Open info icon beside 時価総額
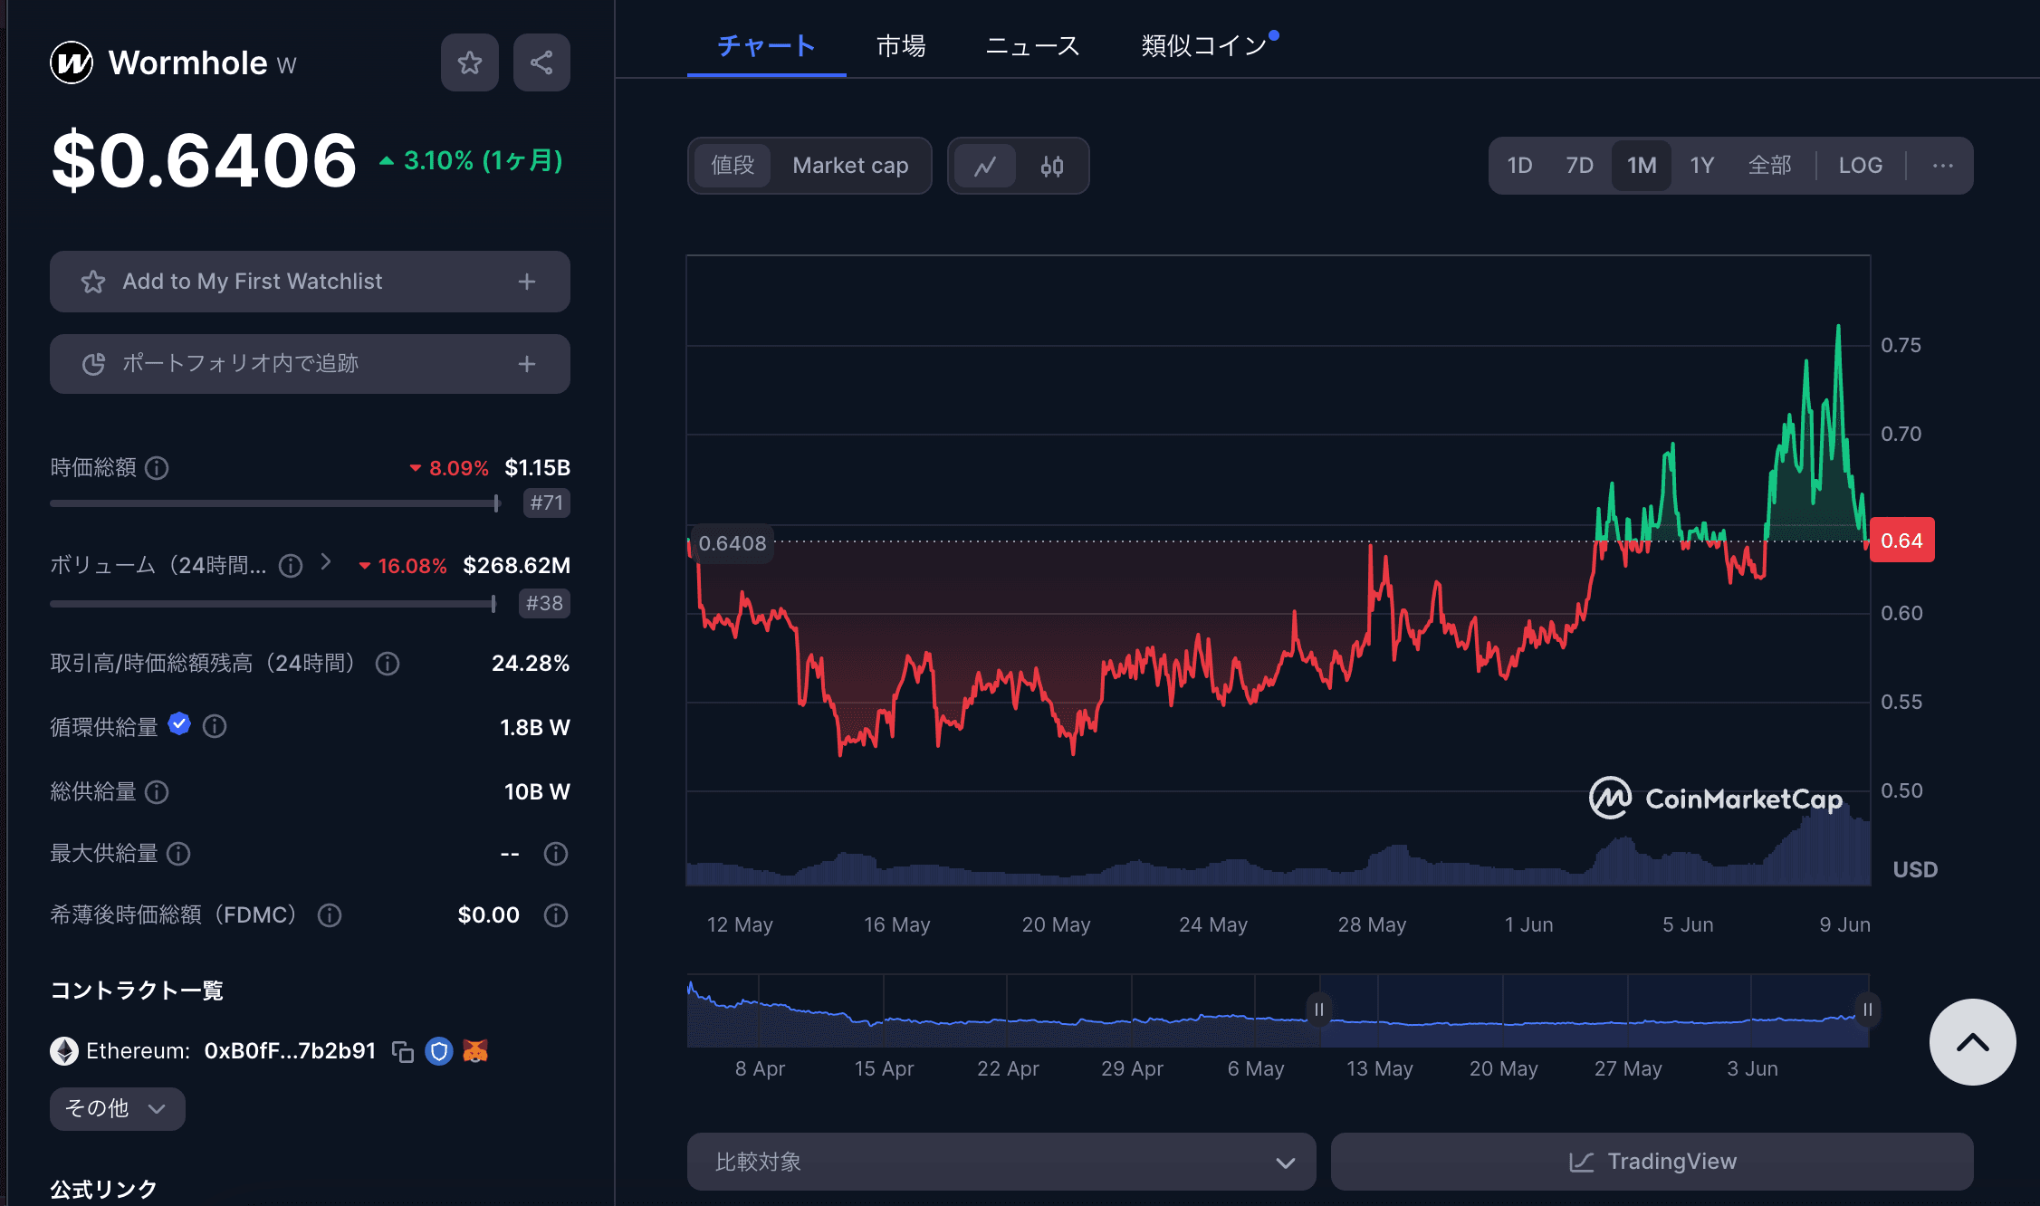Viewport: 2040px width, 1206px height. (x=157, y=468)
